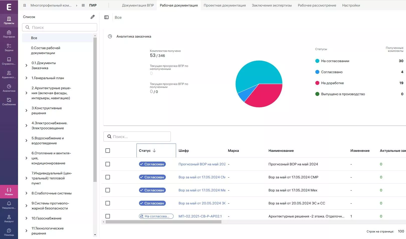Image resolution: width=406 pixels, height=239 pixels.
Task: Expand 3.Конструктивные решения section
Action: [x=26, y=110]
